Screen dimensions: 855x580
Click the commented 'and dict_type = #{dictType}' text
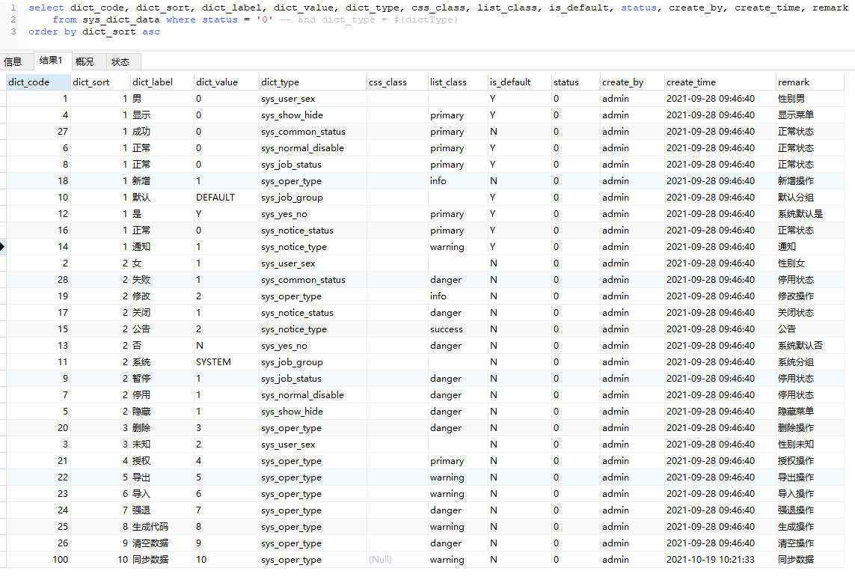pyautogui.click(x=378, y=19)
